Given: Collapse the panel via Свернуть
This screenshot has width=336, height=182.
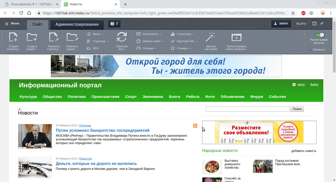Looking at the screenshot, I should (318, 50).
